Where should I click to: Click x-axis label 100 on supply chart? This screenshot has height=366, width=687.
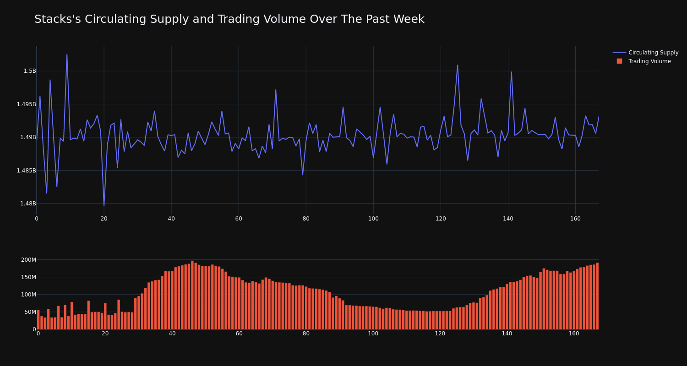point(373,219)
